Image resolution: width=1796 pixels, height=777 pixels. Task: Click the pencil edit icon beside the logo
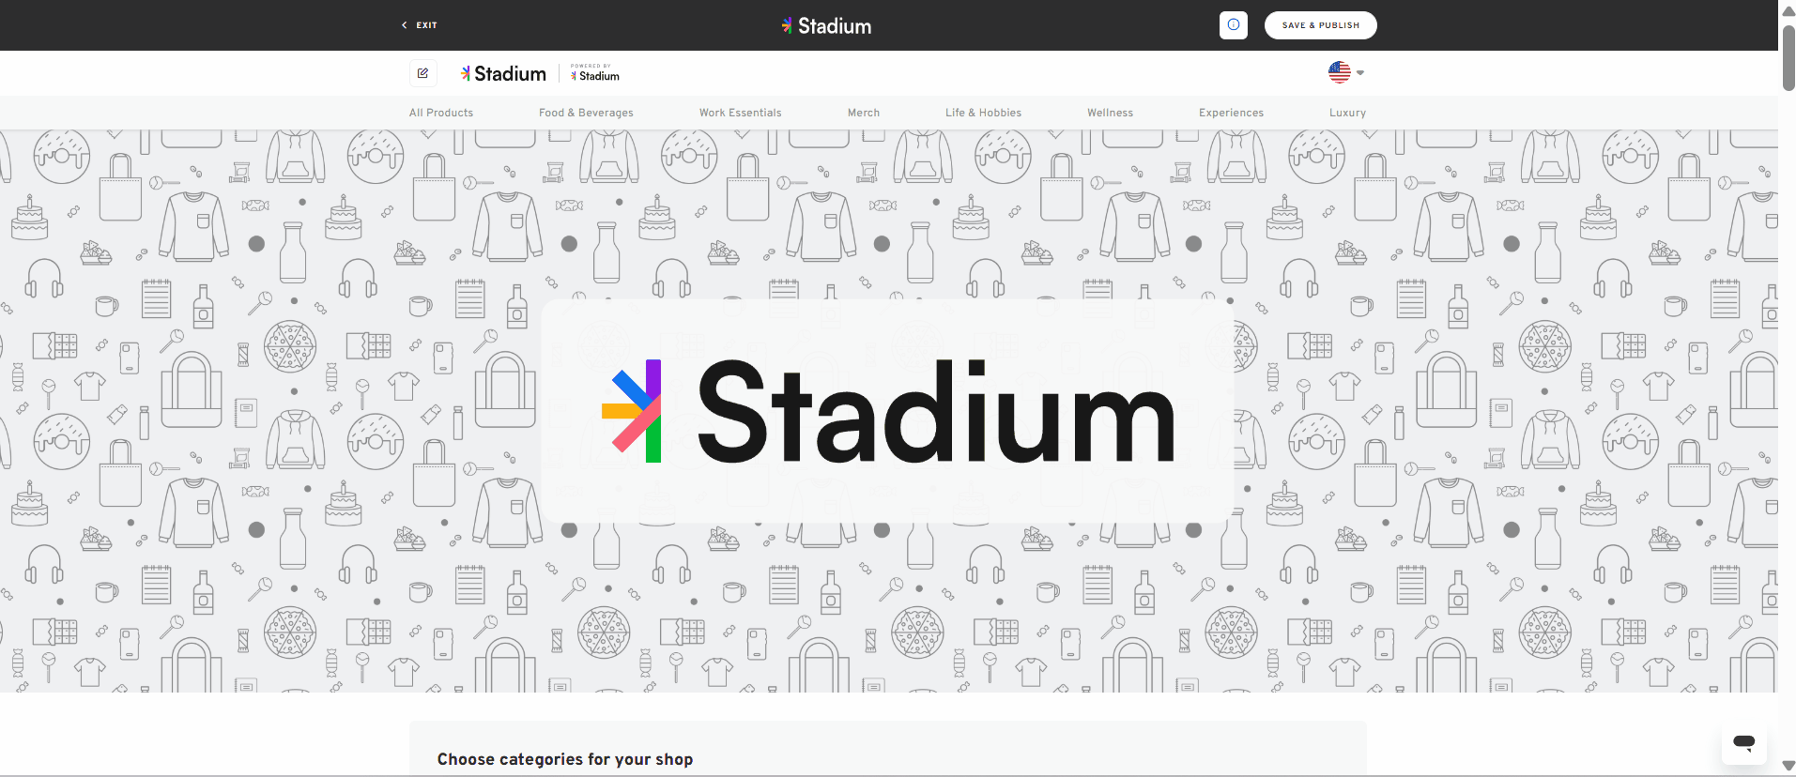tap(422, 73)
